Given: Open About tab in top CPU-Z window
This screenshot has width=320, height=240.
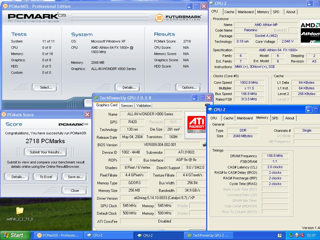Looking at the screenshot, I should tap(290, 12).
